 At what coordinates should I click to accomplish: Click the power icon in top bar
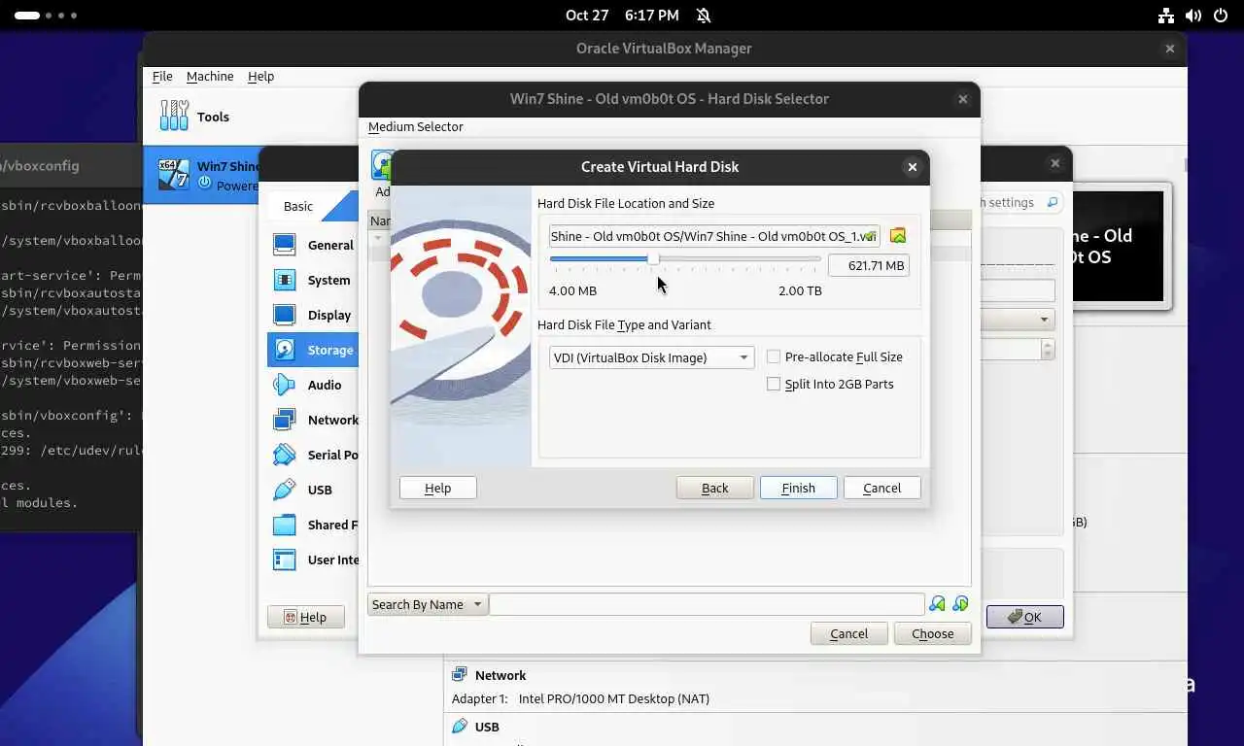(1221, 16)
